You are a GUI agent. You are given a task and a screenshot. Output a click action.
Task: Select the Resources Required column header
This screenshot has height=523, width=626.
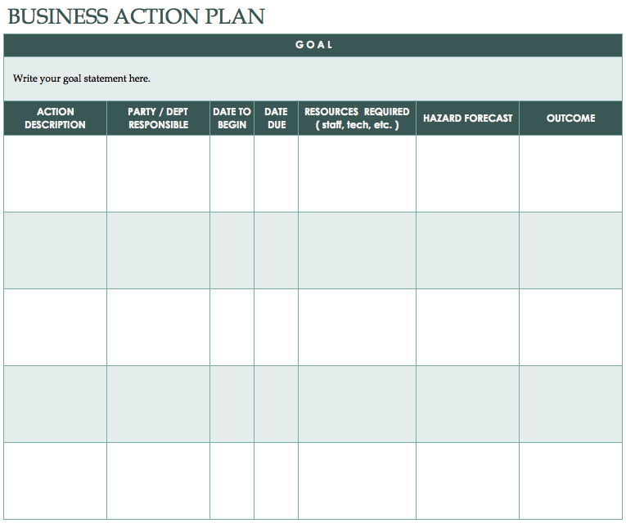click(357, 118)
